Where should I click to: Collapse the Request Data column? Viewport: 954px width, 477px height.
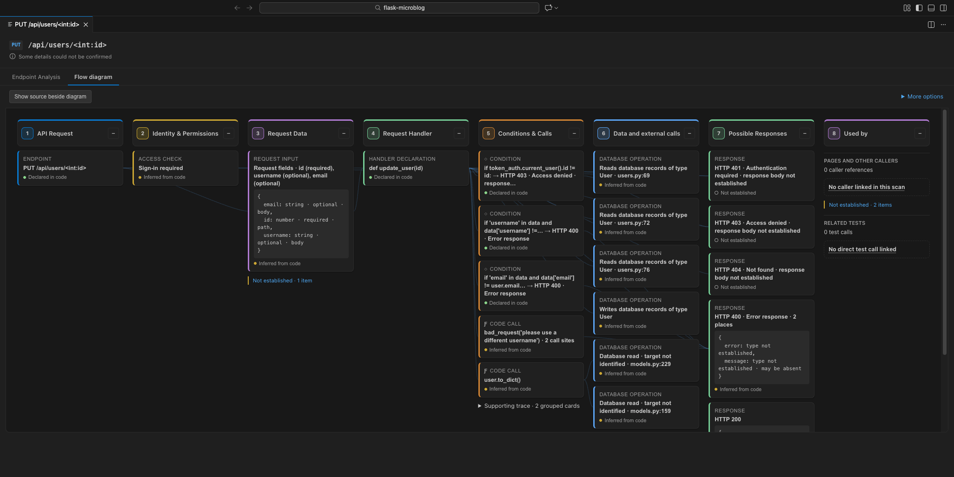[344, 133]
